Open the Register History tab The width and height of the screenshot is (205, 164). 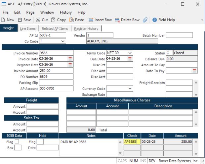pyautogui.click(x=86, y=29)
